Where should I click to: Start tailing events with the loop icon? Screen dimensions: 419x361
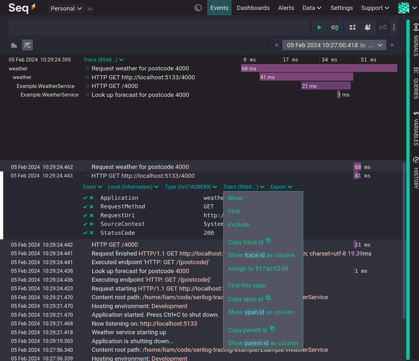[x=335, y=27]
